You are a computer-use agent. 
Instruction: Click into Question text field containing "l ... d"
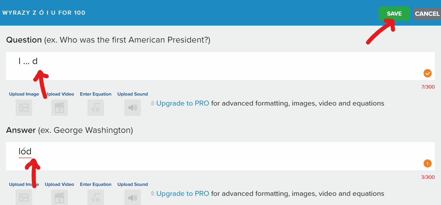(x=206, y=66)
